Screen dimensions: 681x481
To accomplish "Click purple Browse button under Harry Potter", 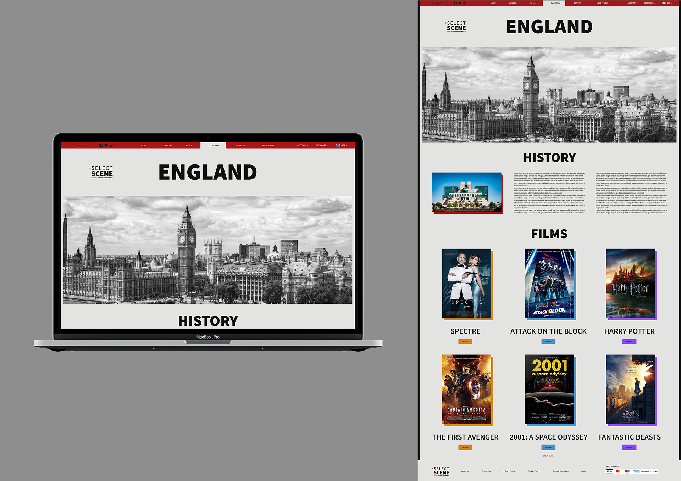I will [x=629, y=342].
